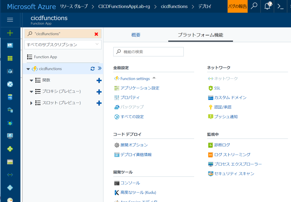The image size is (291, 202).
Task: Click the Function settings lightning icon
Action: pos(117,78)
